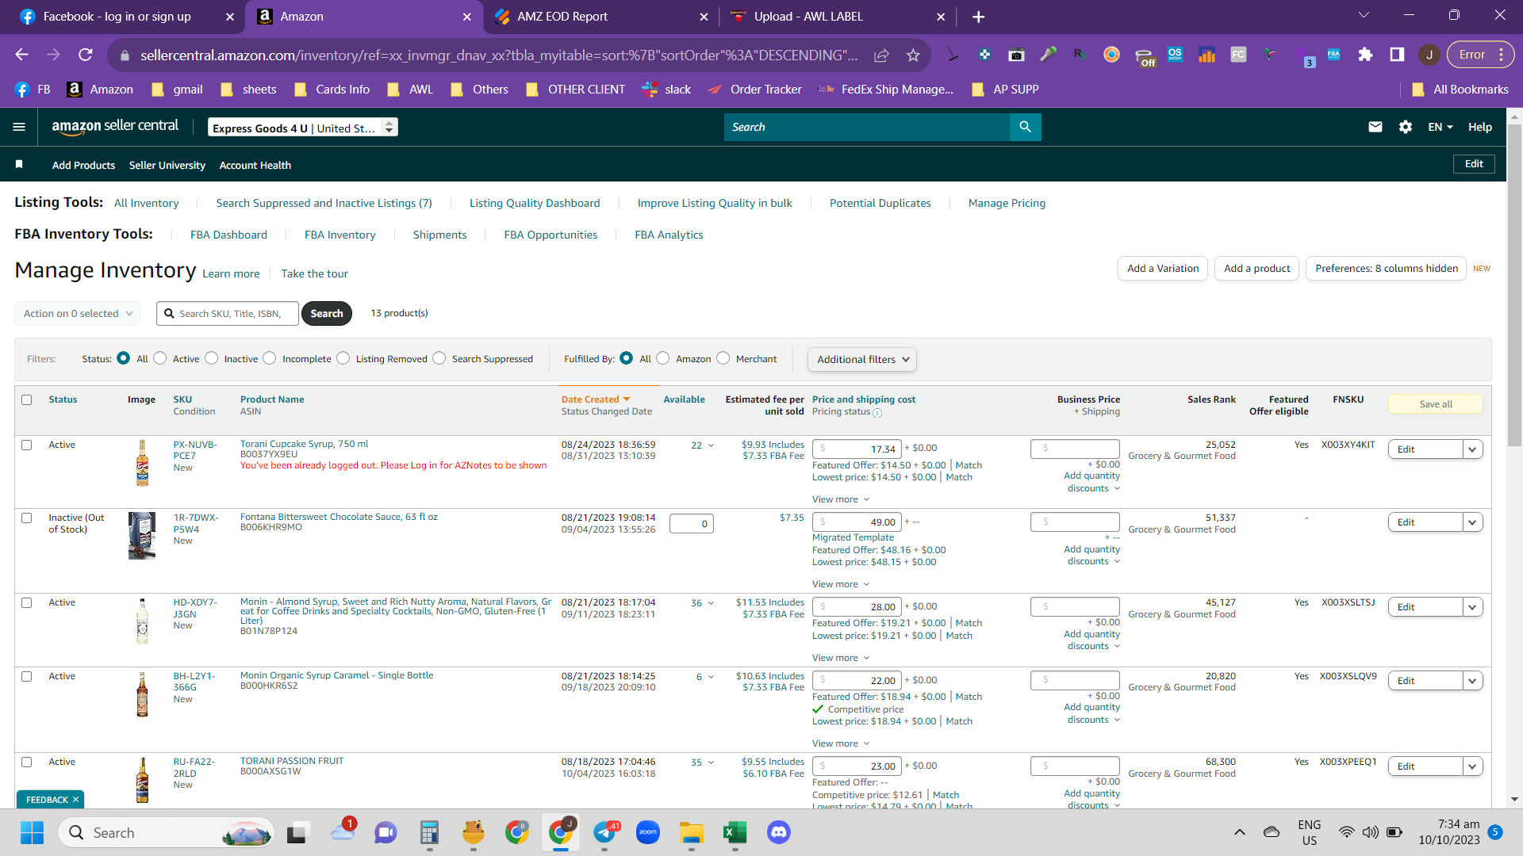Open Edit dropdown arrow for Fontana Chocolate Sauce
The image size is (1523, 856).
[1473, 522]
